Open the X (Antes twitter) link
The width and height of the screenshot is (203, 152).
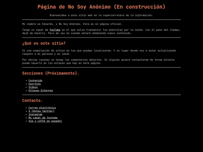(x=41, y=111)
